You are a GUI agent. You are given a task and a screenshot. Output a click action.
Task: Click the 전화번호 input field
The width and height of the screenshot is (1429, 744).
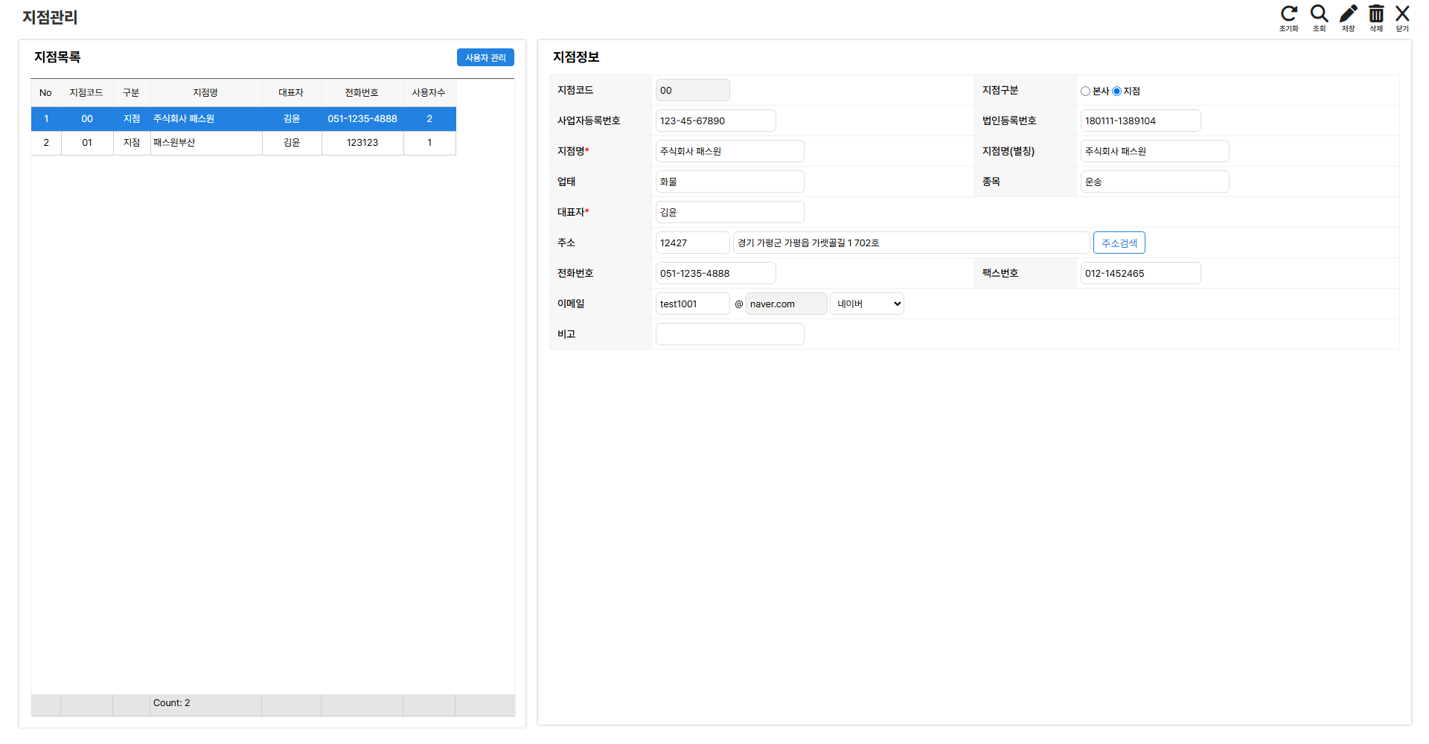pos(715,273)
